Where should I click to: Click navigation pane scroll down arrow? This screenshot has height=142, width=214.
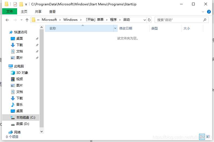42,132
